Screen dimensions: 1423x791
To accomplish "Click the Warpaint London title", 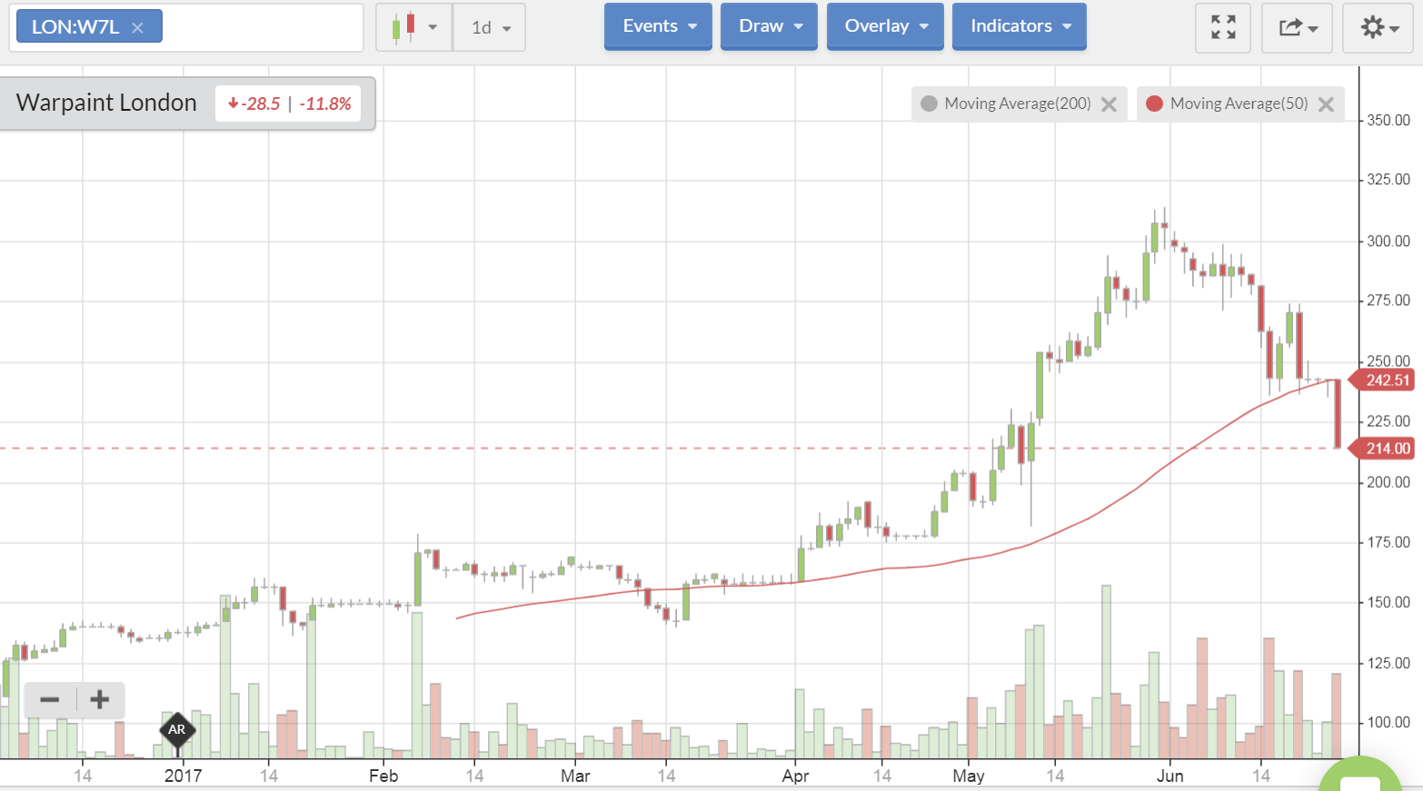I will pyautogui.click(x=106, y=103).
